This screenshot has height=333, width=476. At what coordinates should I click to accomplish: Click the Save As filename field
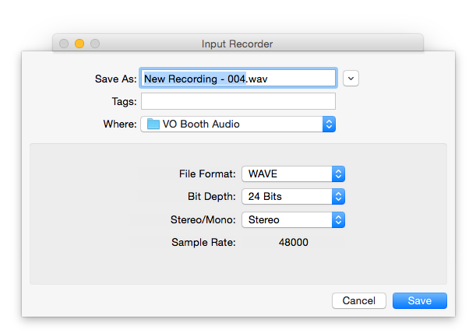coord(238,79)
